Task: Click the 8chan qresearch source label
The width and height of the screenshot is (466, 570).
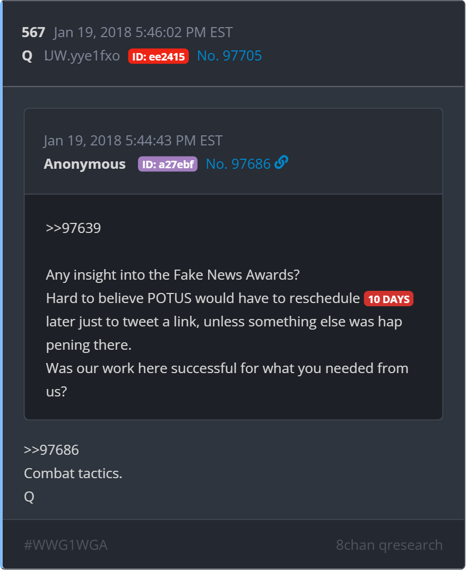Action: pos(389,545)
